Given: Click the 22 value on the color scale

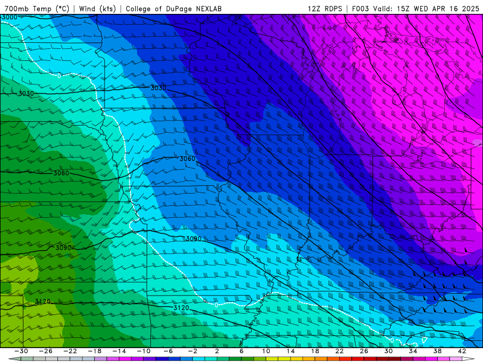Looking at the screenshot, I should 339,351.
